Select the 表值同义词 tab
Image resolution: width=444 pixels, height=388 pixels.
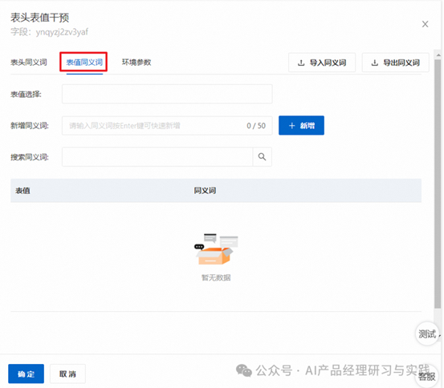click(84, 63)
